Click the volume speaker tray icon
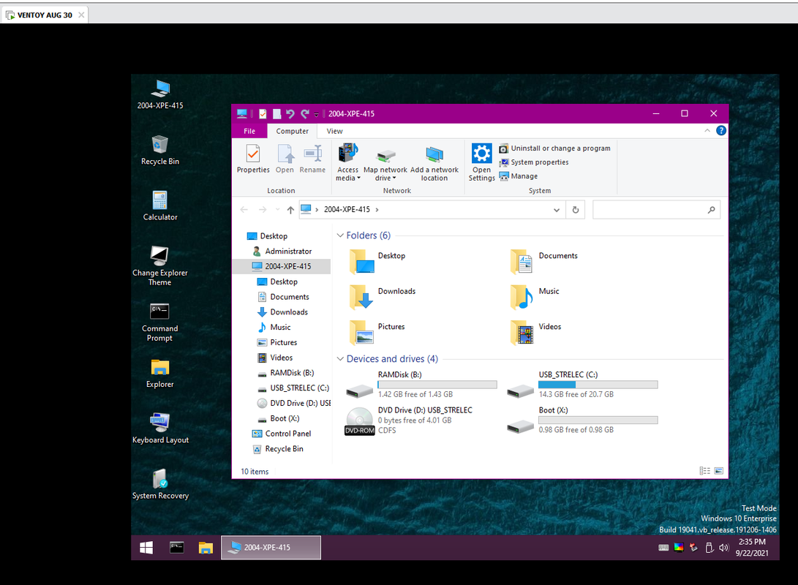Viewport: 798px width, 585px height. click(x=723, y=548)
